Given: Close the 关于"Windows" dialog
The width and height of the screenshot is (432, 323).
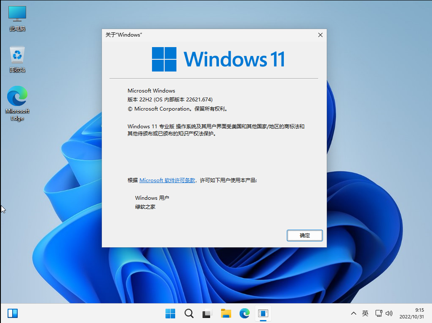Looking at the screenshot, I should point(320,35).
